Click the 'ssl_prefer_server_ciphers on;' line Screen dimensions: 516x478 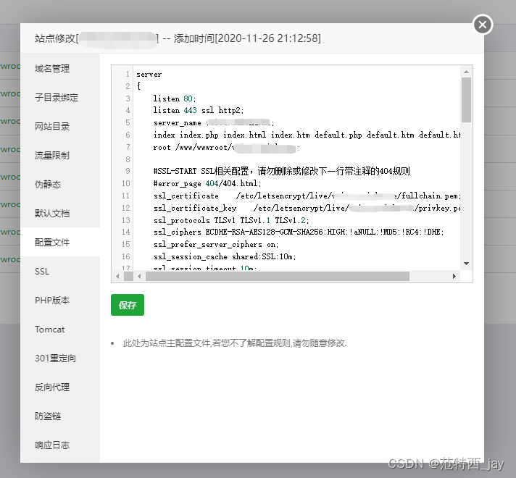pos(216,244)
